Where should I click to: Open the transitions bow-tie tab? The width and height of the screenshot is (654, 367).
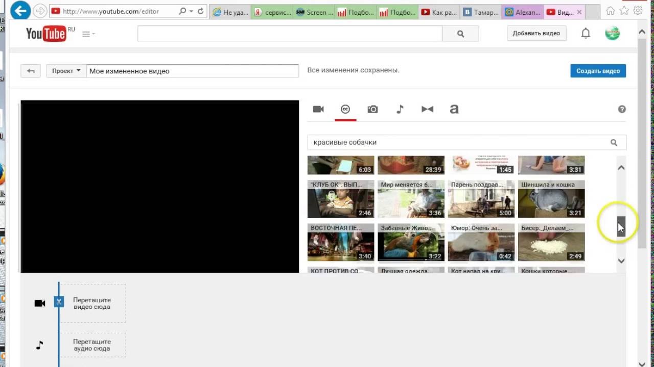point(427,109)
